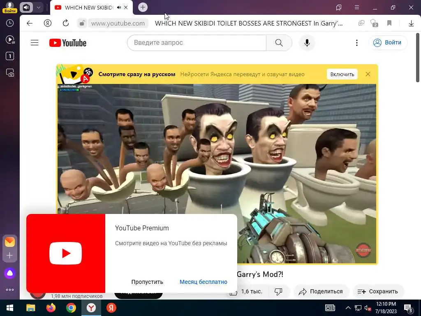Click Пропустить in the Premium popup

[x=147, y=282]
